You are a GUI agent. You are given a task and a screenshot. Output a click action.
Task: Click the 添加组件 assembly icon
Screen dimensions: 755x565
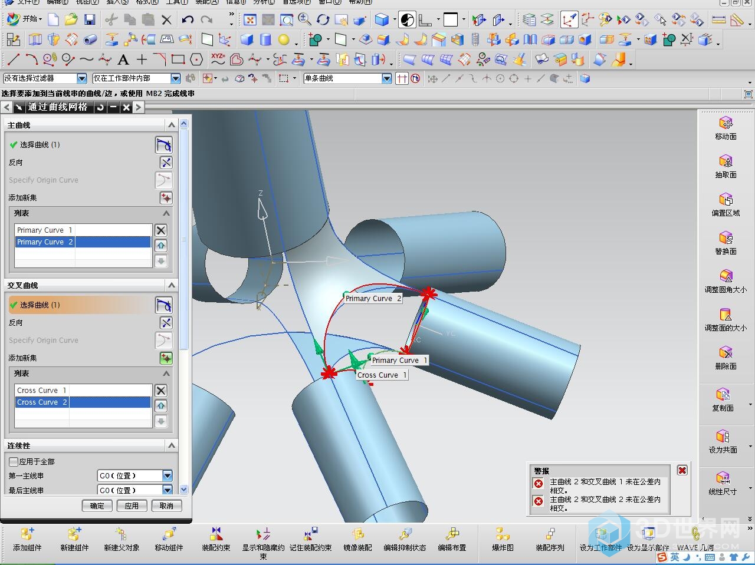(27, 540)
